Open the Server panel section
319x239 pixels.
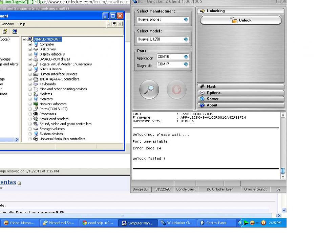(x=240, y=99)
